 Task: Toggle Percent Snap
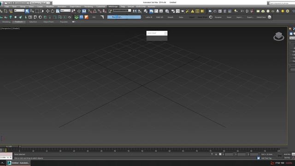coord(100,11)
